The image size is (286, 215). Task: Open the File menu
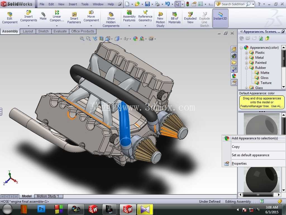click(42, 4)
